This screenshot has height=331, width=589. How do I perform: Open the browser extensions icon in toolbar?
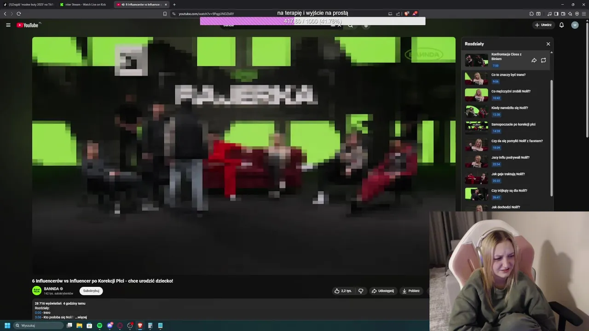point(531,14)
